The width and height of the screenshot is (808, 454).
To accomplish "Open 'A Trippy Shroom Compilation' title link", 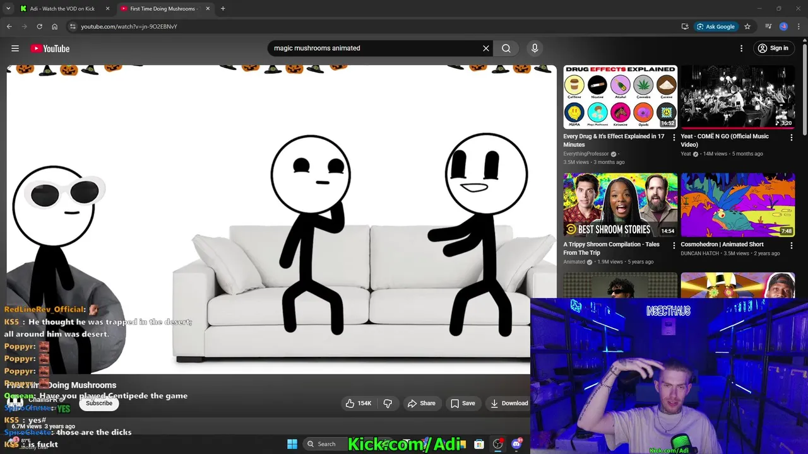I will (611, 248).
